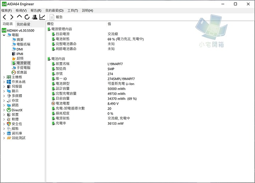This screenshot has height=183, width=255.
Task: Expand the 顯示 node
Action: [4, 91]
